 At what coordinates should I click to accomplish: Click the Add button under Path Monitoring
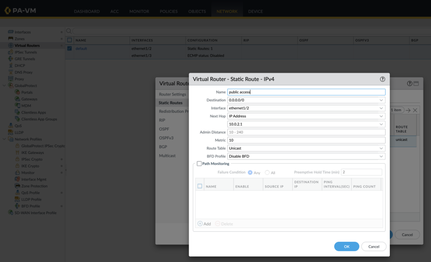(204, 224)
